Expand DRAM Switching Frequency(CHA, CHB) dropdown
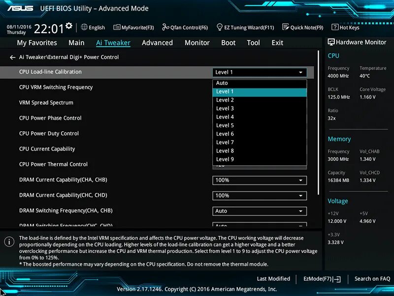The image size is (394, 296). (260, 211)
